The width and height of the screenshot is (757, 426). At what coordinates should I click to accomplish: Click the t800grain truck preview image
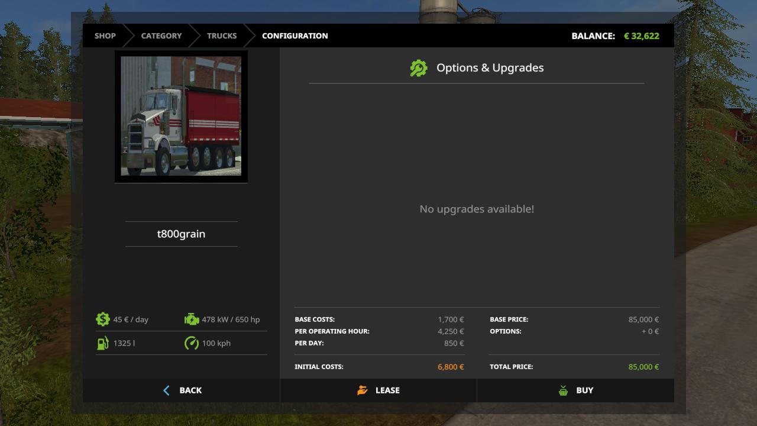(x=181, y=117)
